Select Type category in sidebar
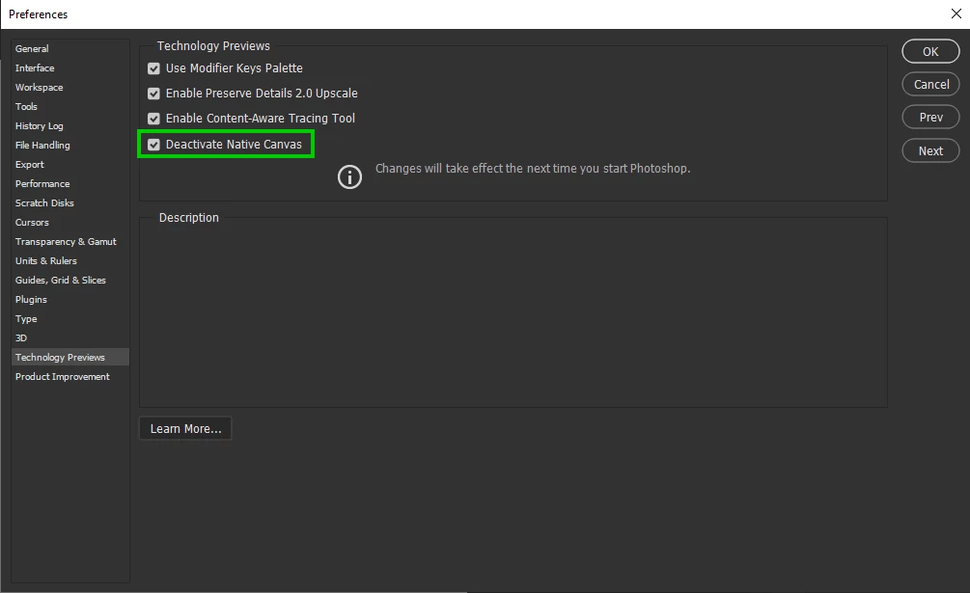Image resolution: width=970 pixels, height=593 pixels. click(x=69, y=319)
